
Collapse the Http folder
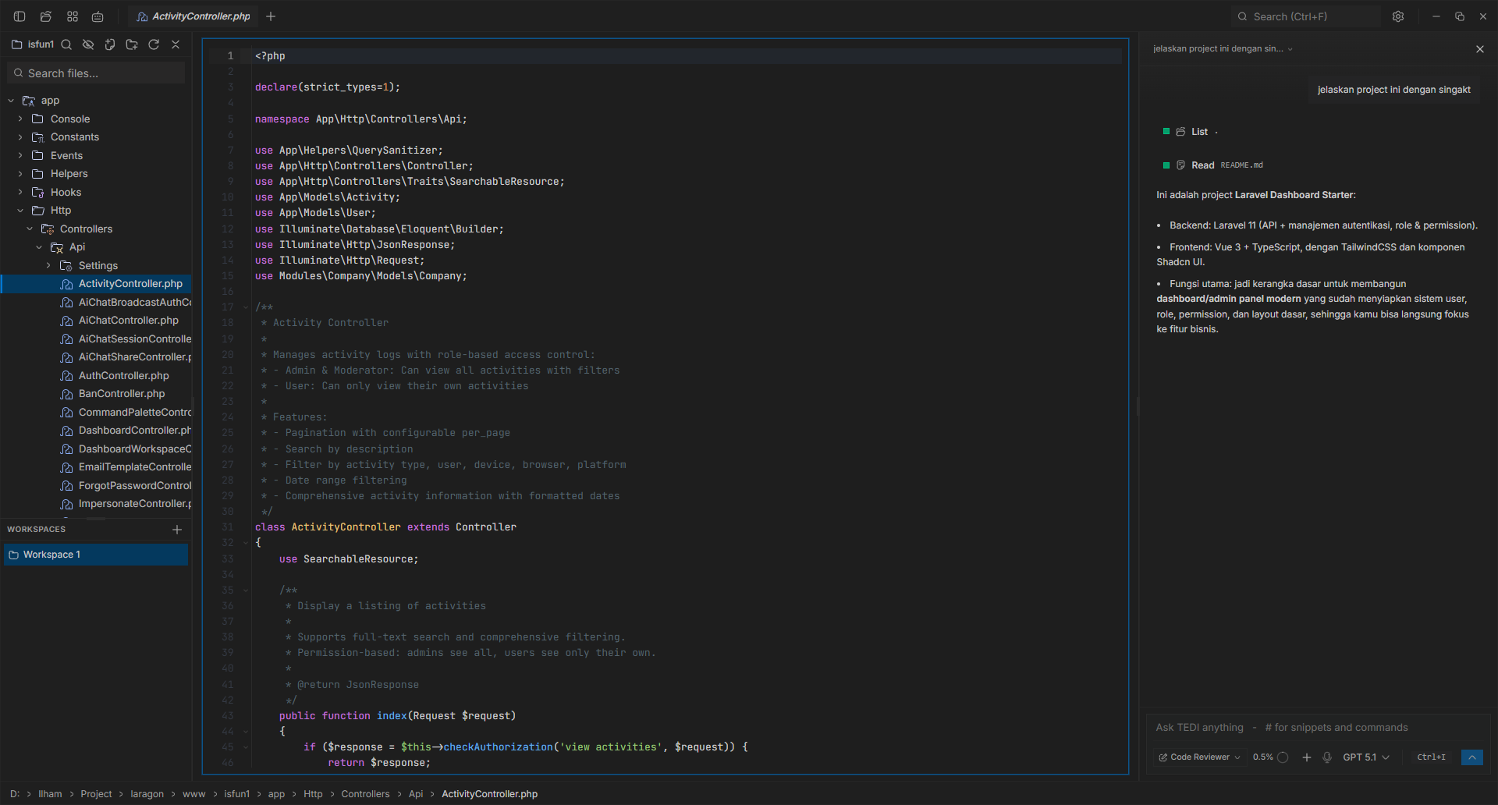click(x=20, y=211)
